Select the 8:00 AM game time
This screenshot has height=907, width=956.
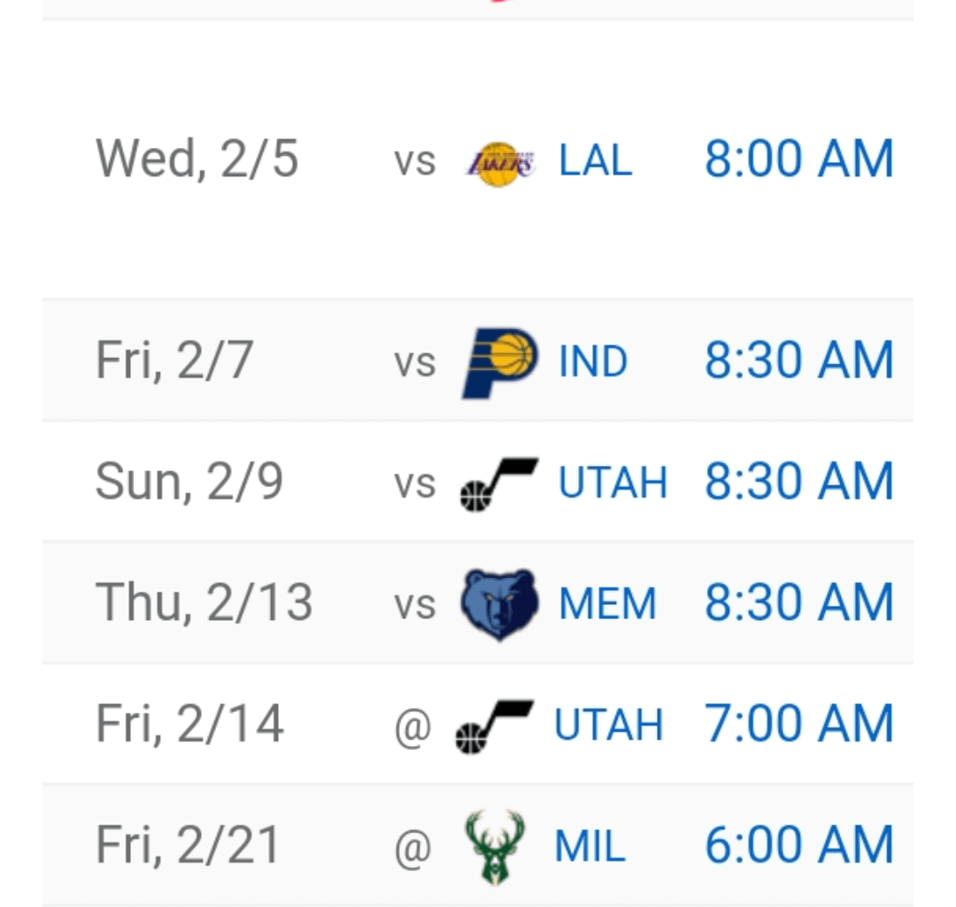(798, 159)
